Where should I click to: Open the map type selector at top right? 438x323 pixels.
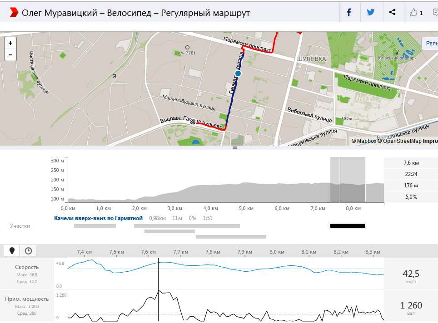[x=429, y=44]
